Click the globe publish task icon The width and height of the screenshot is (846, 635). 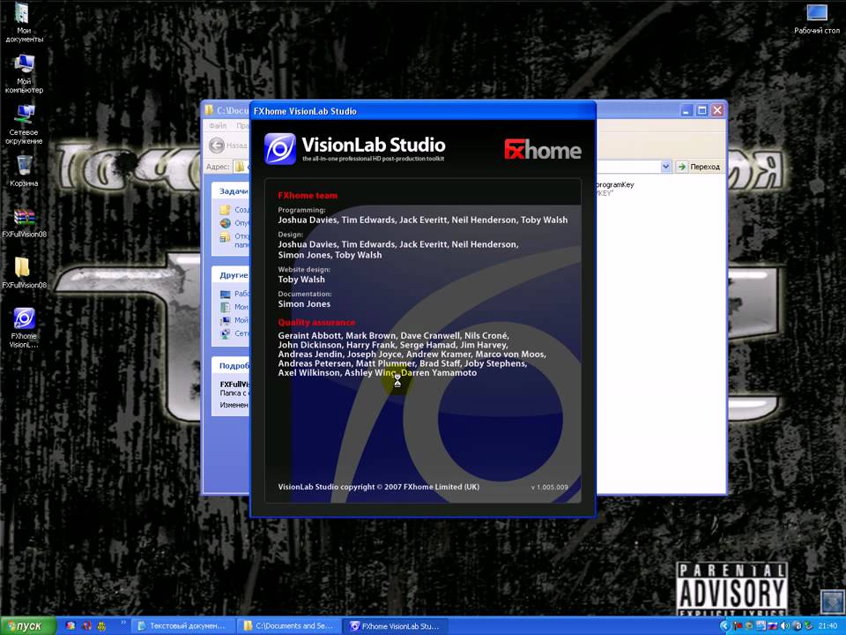(225, 223)
